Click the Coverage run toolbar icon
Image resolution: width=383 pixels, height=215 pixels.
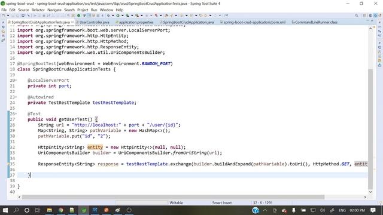tap(127, 16)
